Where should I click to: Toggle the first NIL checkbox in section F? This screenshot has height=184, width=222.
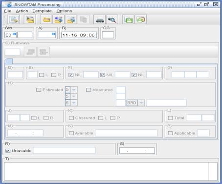coord(71,75)
